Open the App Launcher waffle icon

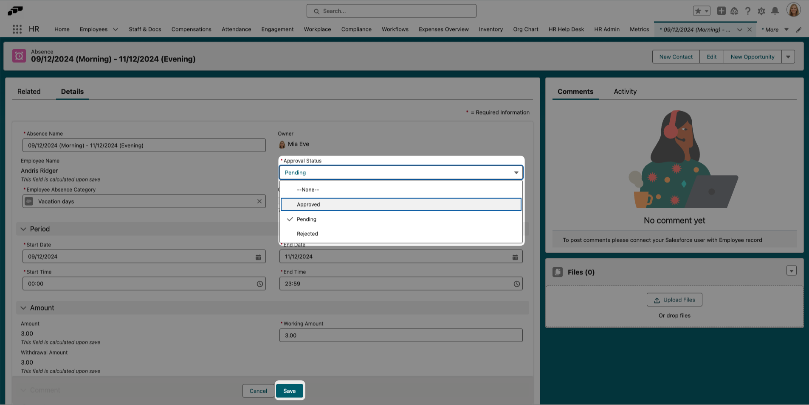click(17, 29)
